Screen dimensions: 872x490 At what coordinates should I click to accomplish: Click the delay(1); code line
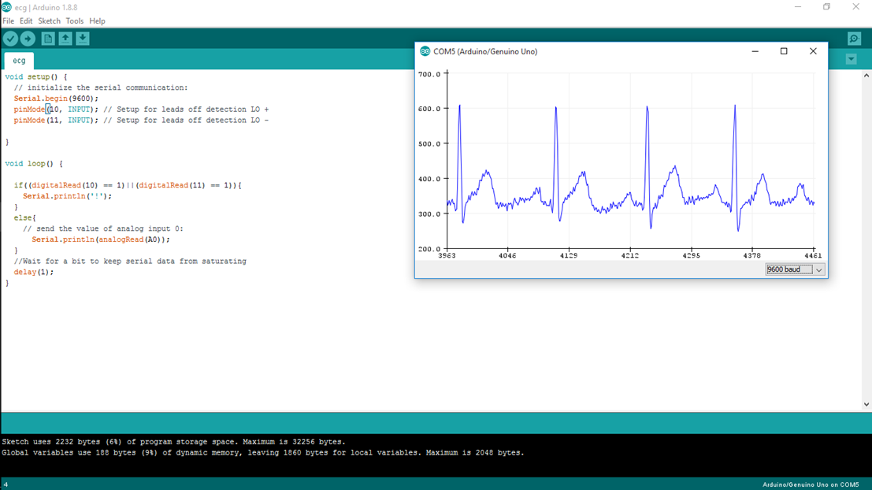point(34,272)
